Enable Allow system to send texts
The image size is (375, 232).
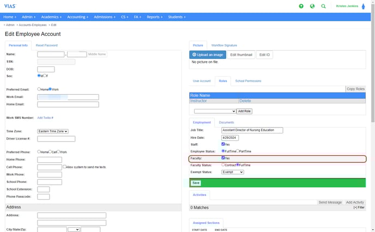[64, 167]
